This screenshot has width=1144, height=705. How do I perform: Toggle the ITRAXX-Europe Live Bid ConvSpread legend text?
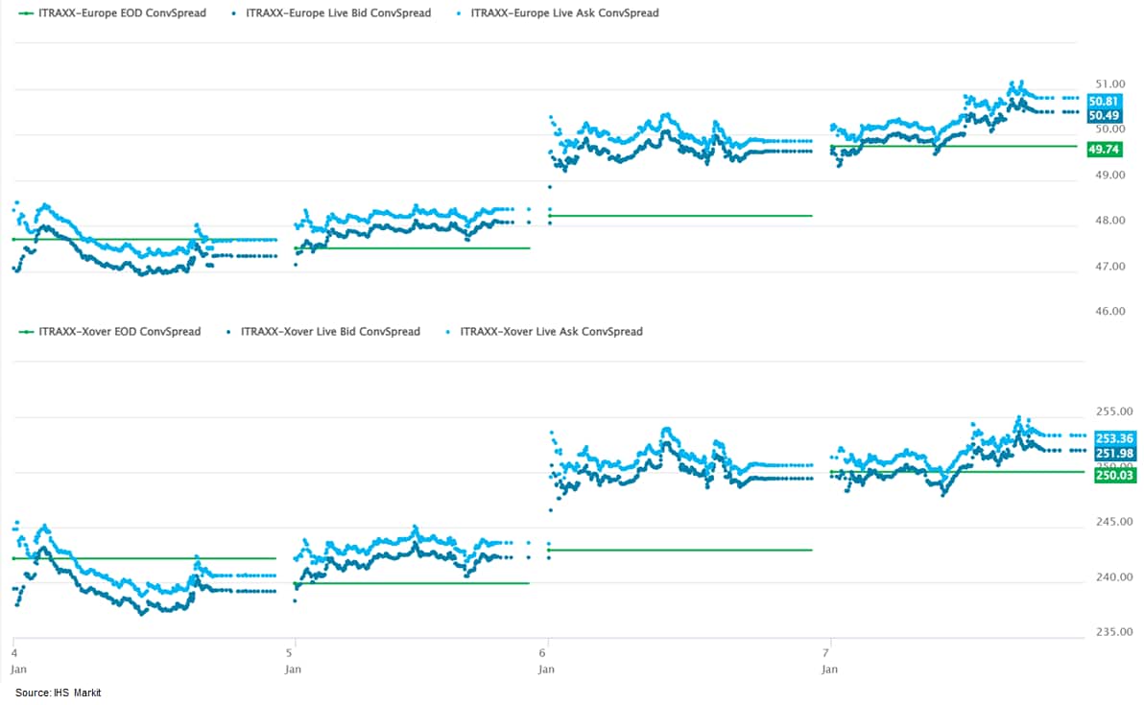pyautogui.click(x=338, y=13)
